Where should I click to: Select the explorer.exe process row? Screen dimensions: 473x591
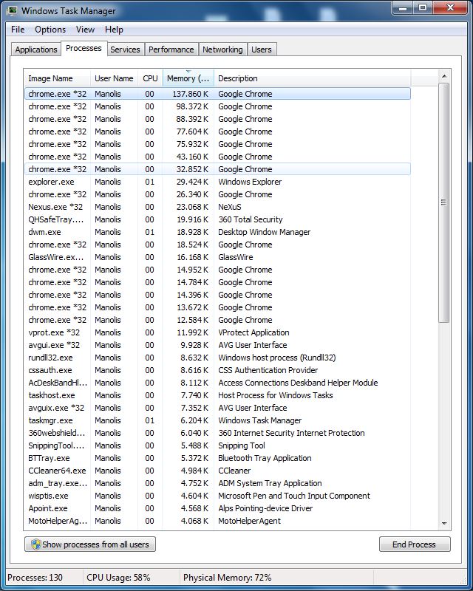click(x=52, y=182)
